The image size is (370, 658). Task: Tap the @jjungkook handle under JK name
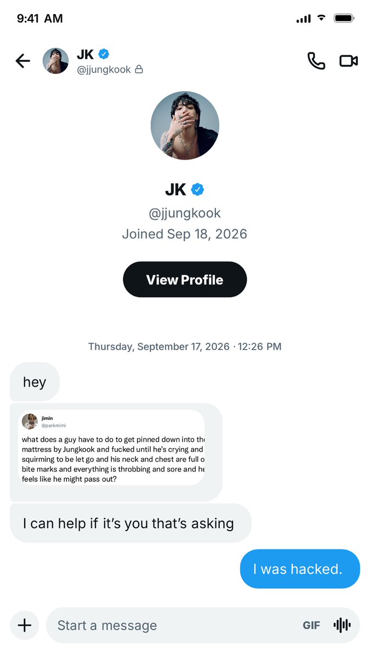click(185, 213)
